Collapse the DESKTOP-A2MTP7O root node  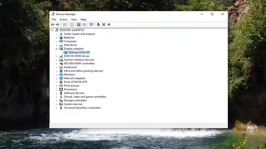52,30
